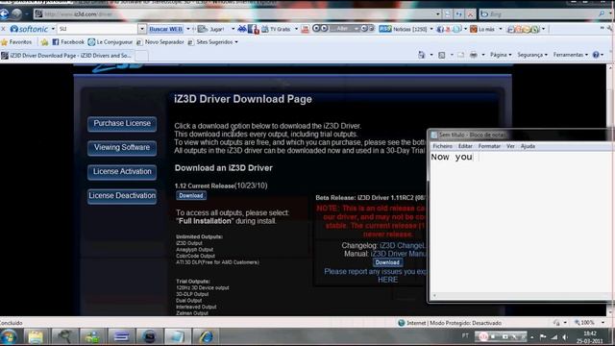
Task: Click the add-to-favorites bar star icon
Action: (x=44, y=42)
